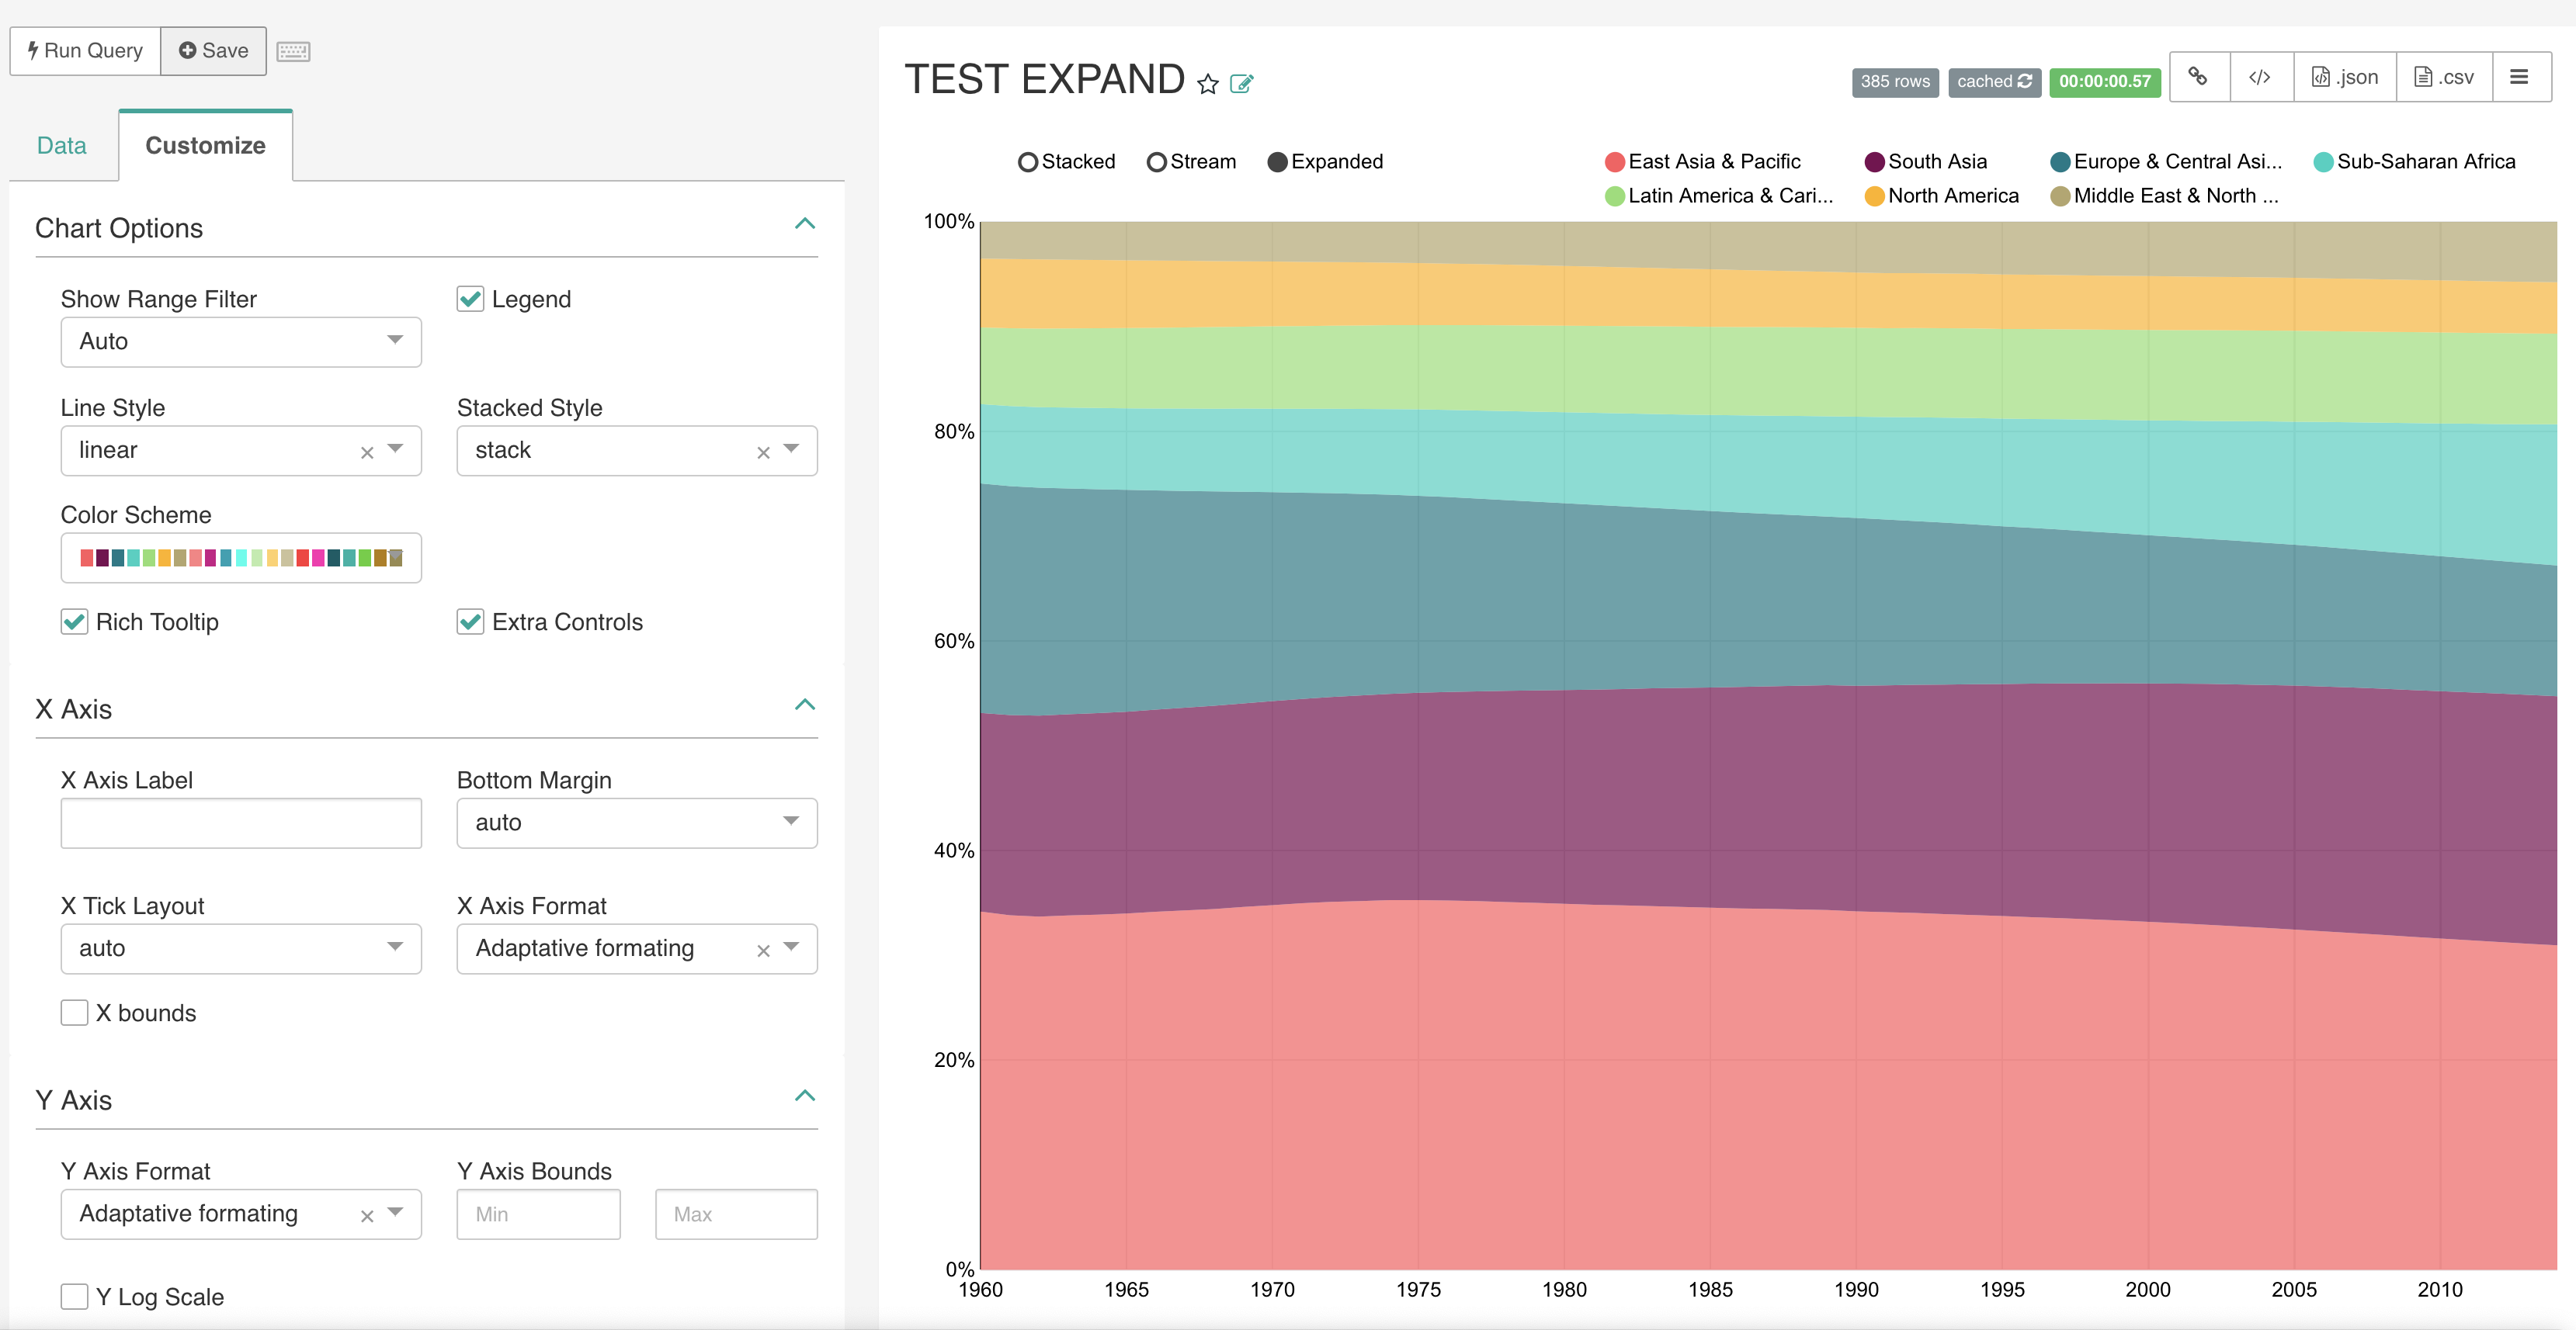Enable the X bounds checkbox
The width and height of the screenshot is (2576, 1330).
(x=74, y=1012)
